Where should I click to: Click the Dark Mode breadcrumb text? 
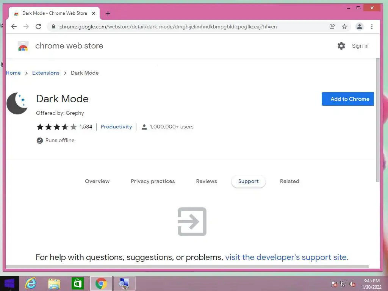pyautogui.click(x=84, y=73)
